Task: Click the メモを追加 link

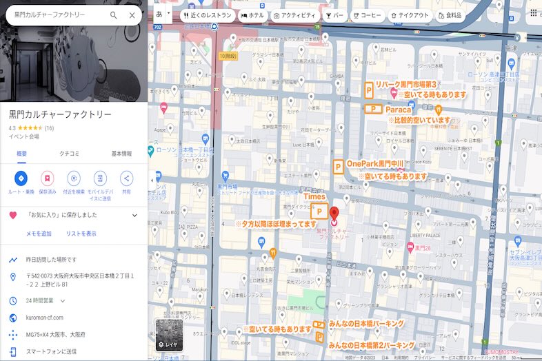Action: pos(39,234)
